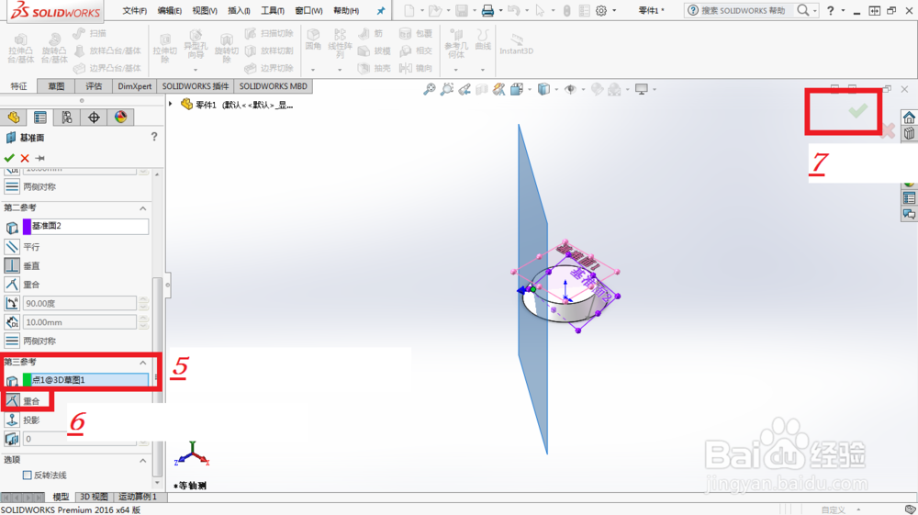Image resolution: width=918 pixels, height=515 pixels.
Task: Switch to the SOLIDWORKS MBD tab
Action: tap(273, 86)
